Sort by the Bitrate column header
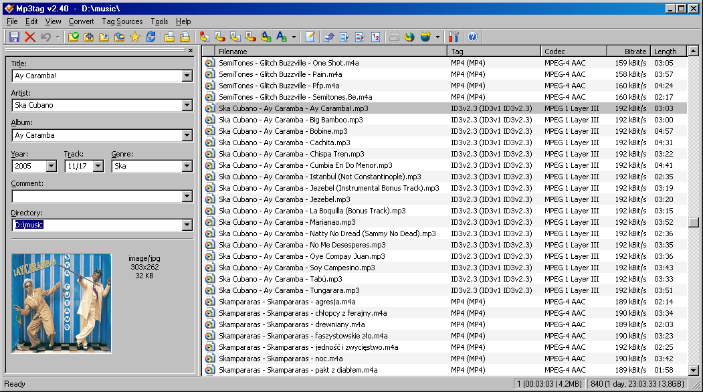 click(x=629, y=52)
